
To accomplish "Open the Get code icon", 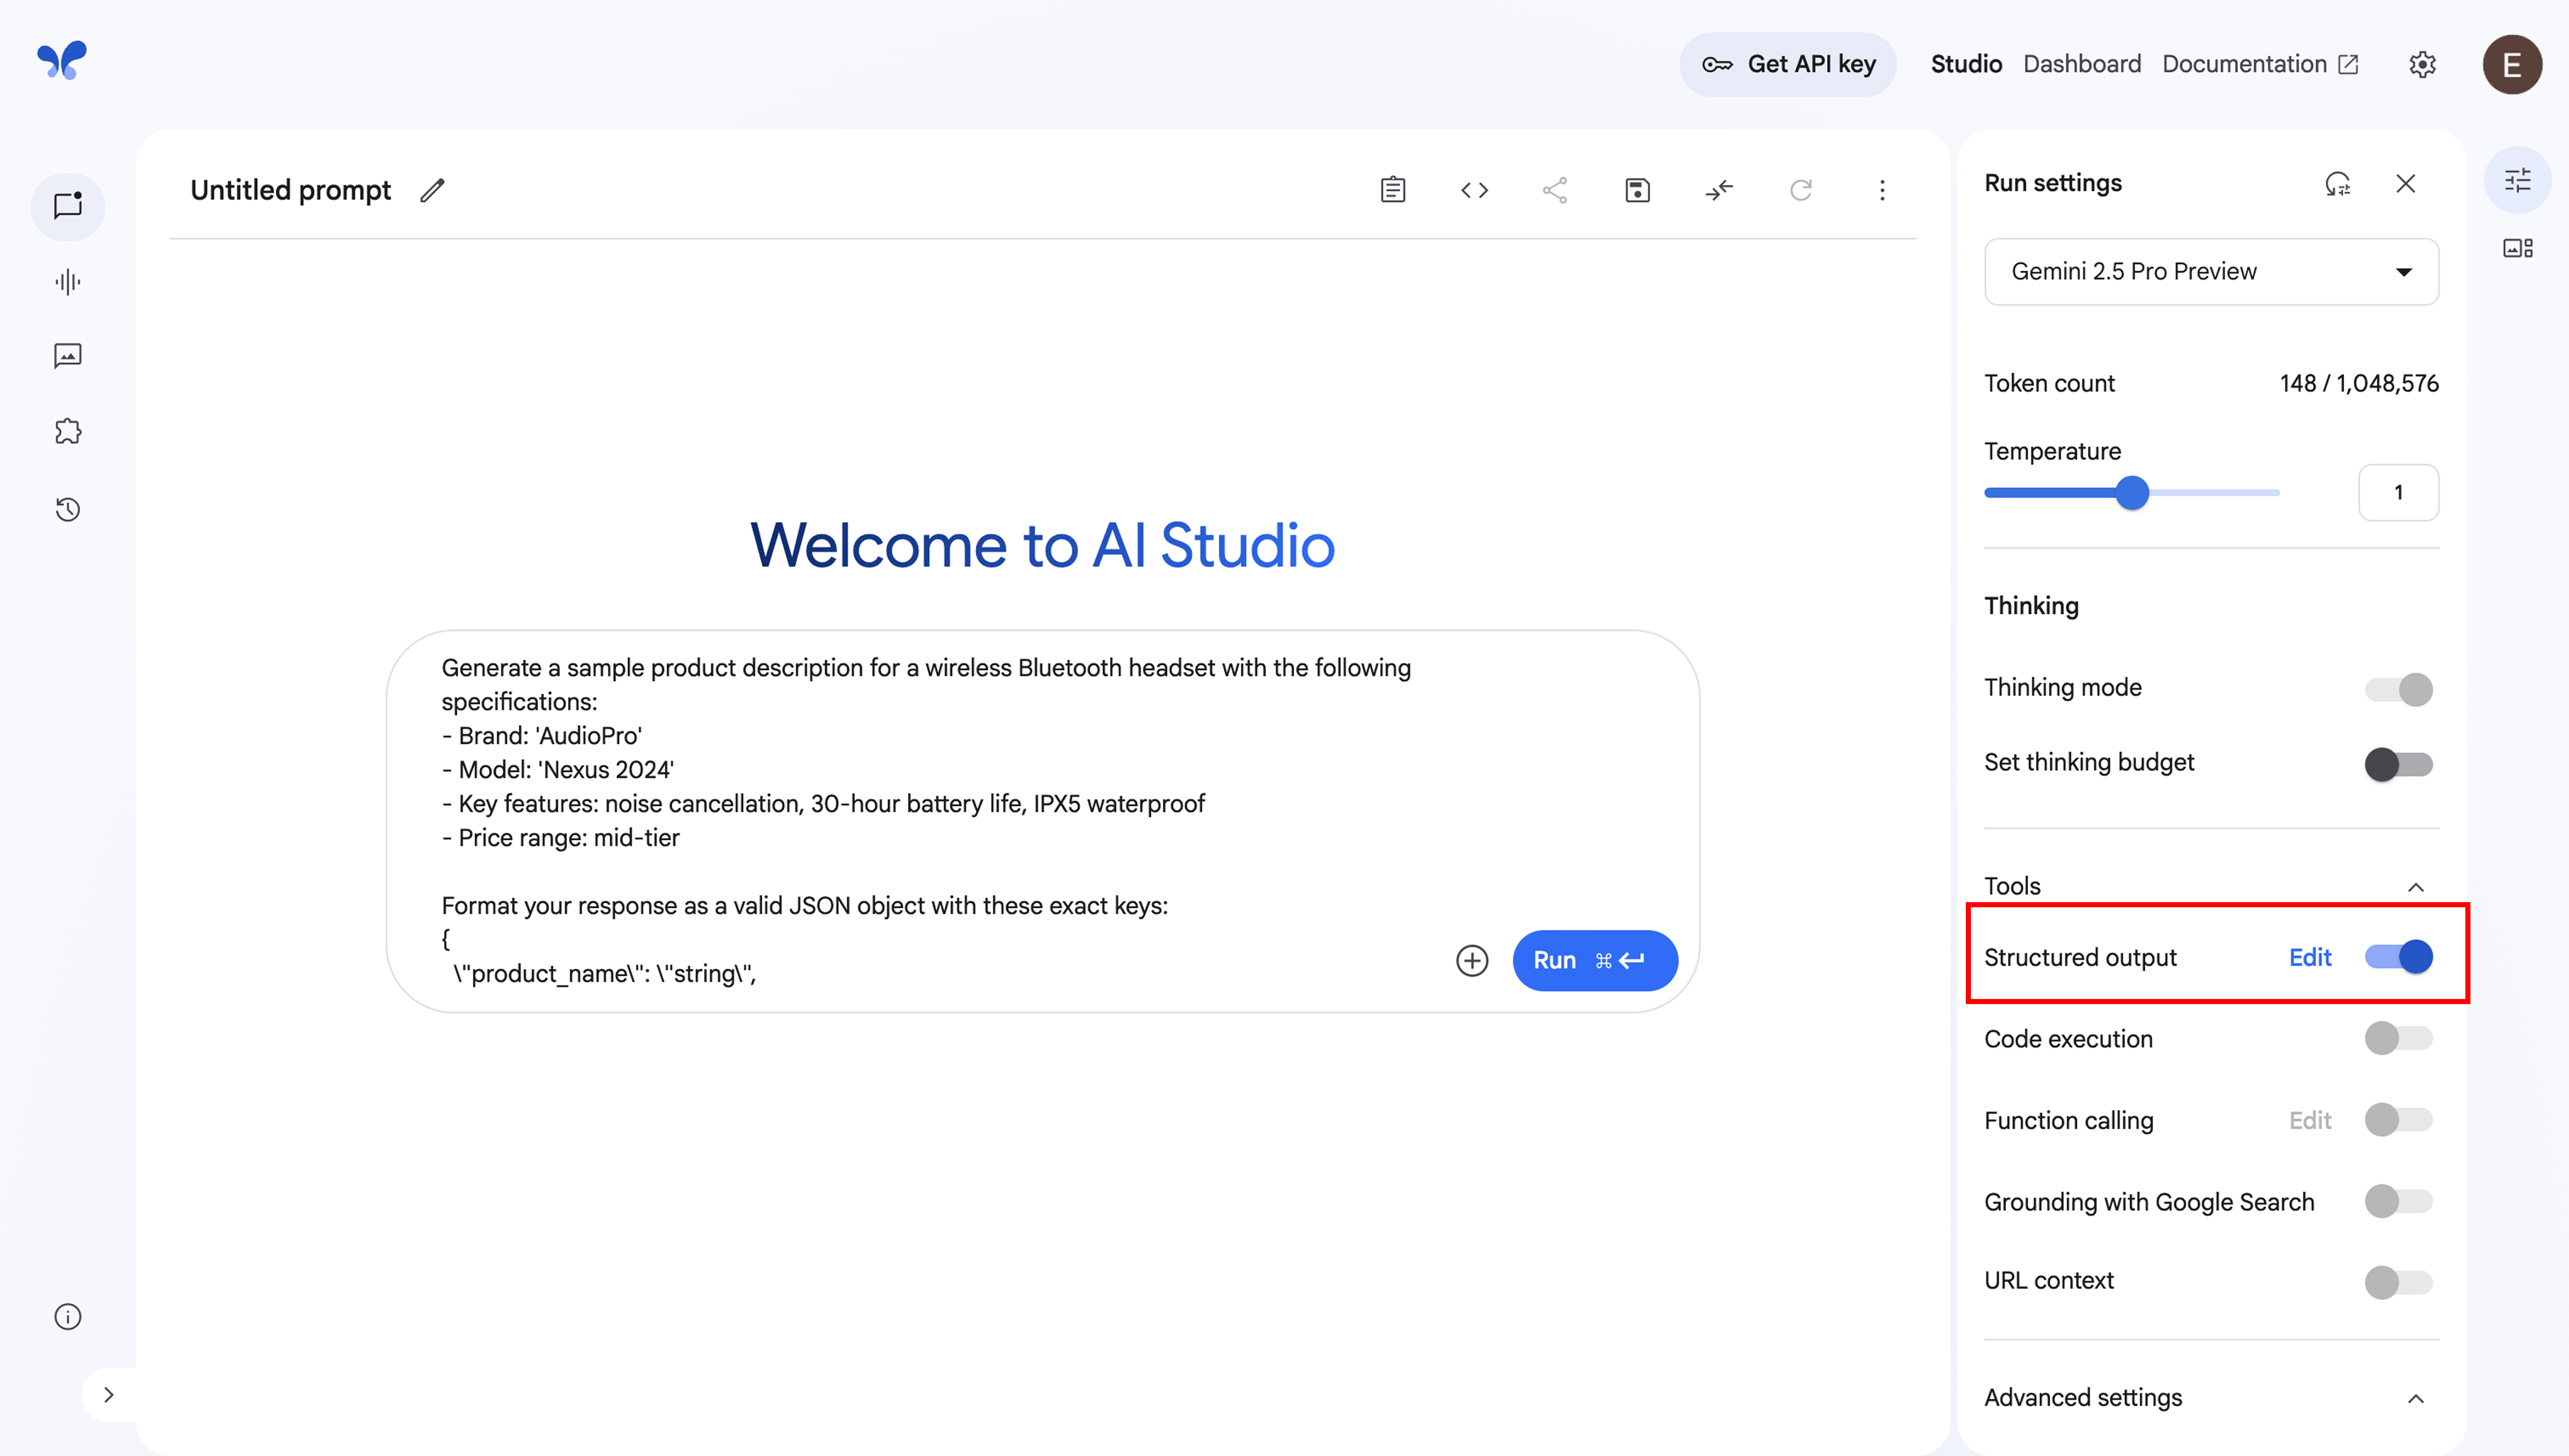I will tap(1474, 190).
